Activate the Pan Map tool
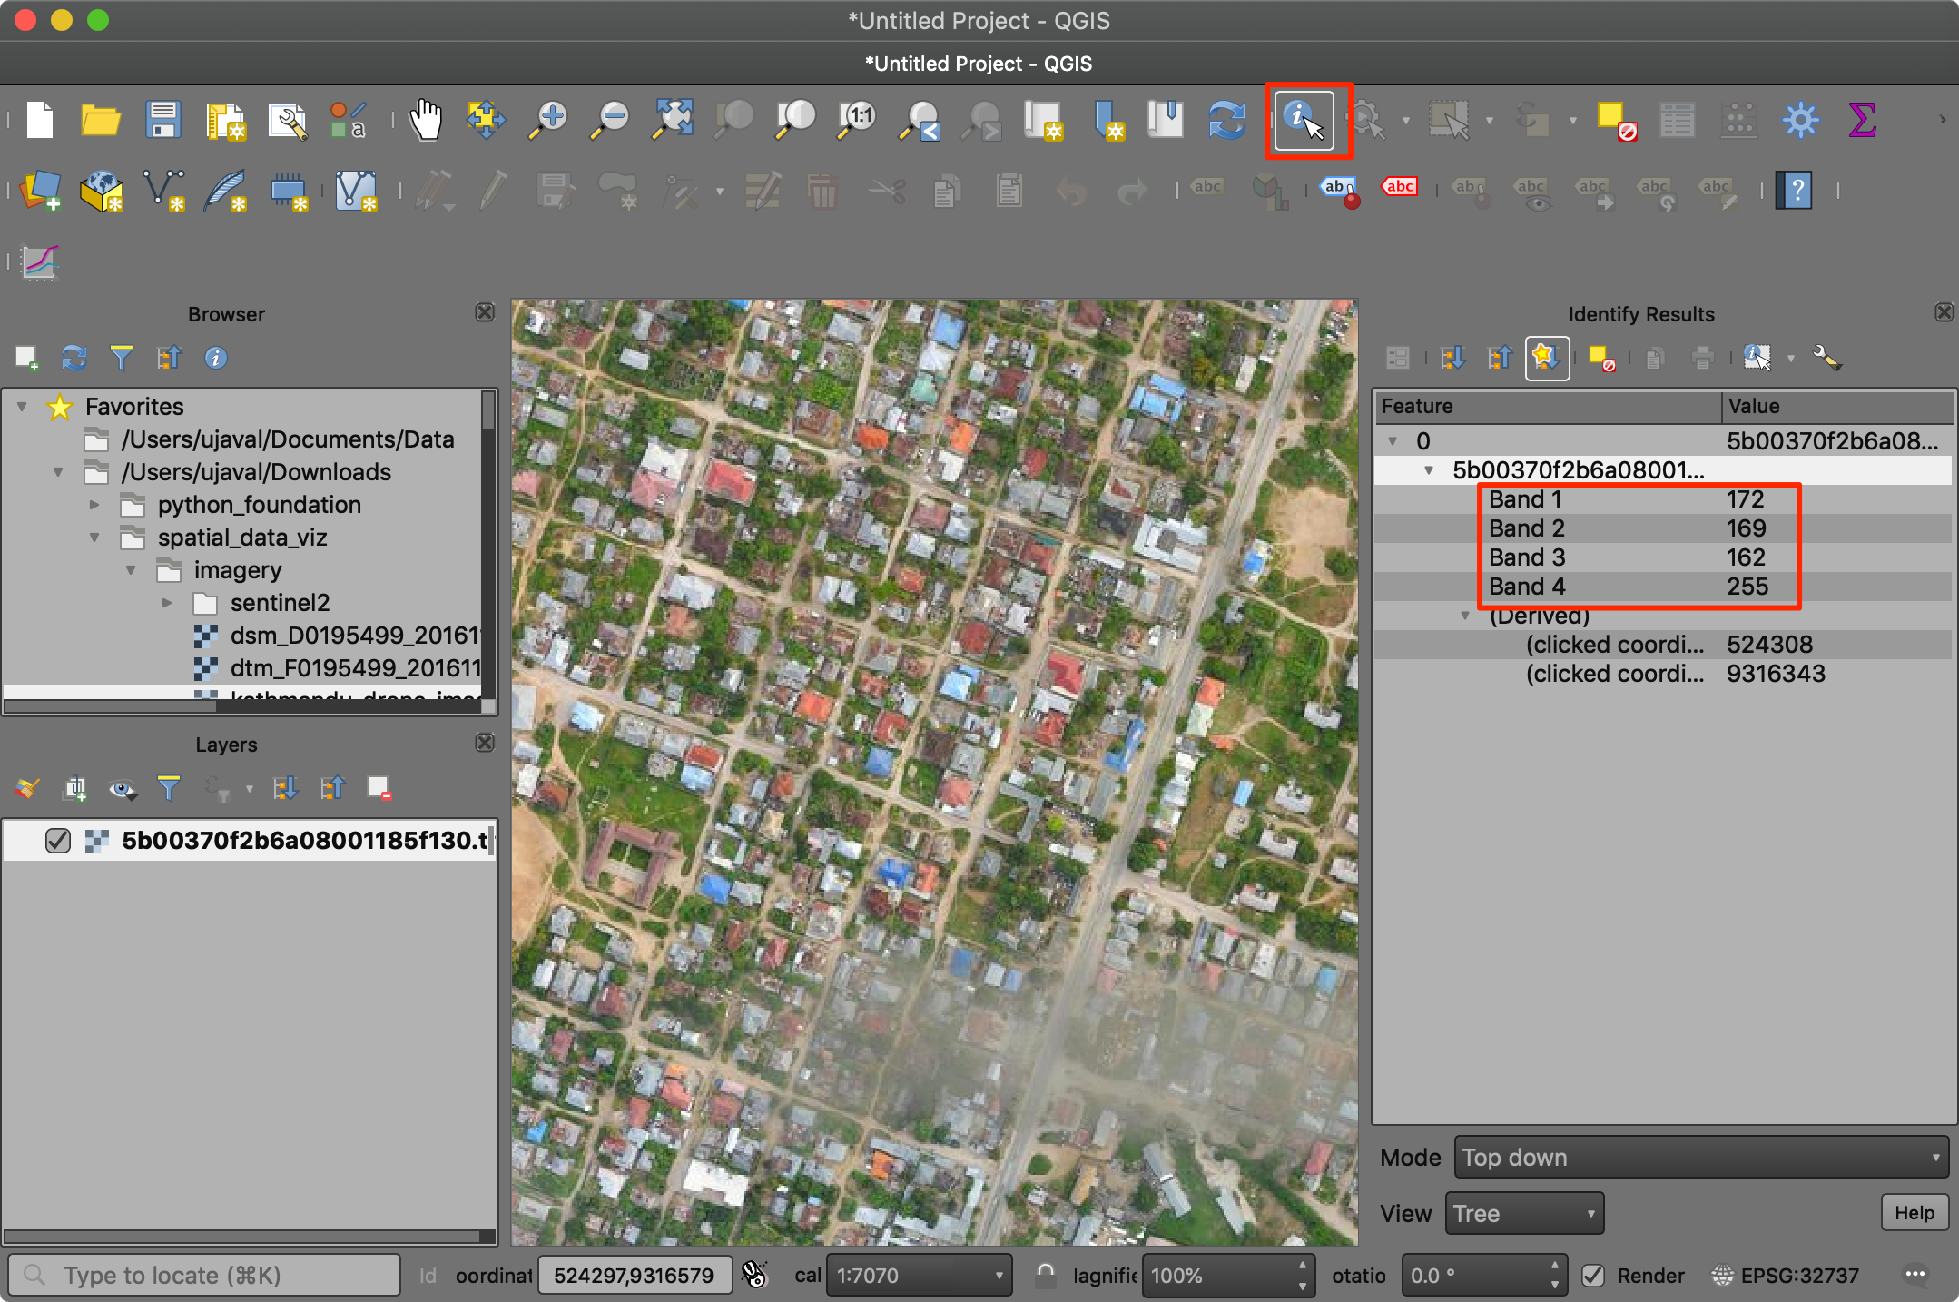Screen dimensions: 1959x1302 point(426,119)
